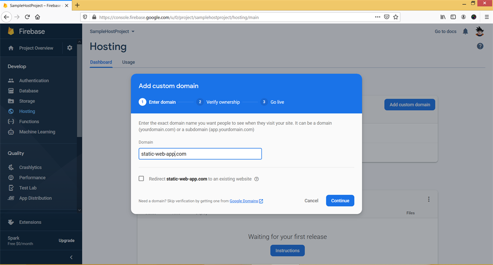Select the Verify ownership step

[x=218, y=102]
